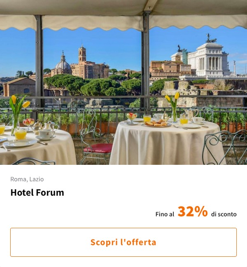The height and width of the screenshot is (267, 247).
Task: Click the 'di sconto' label
Action: 224,214
